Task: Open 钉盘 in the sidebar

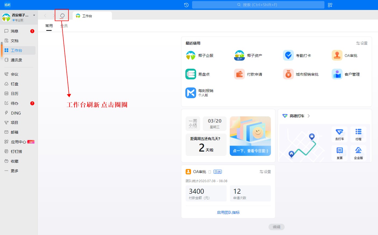Action: tap(19, 84)
